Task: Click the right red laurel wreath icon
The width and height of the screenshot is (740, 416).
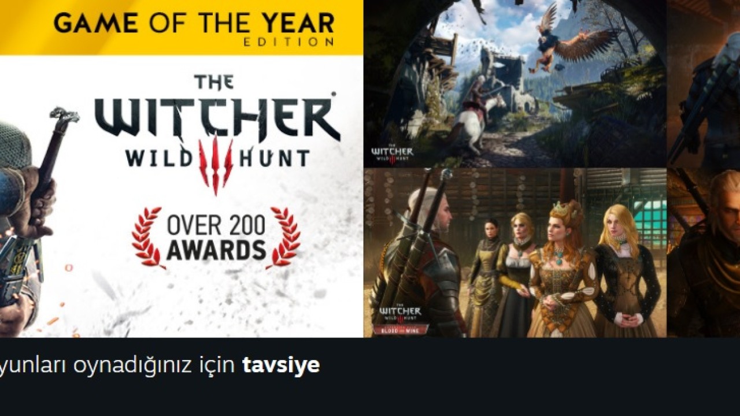Action: 284,238
